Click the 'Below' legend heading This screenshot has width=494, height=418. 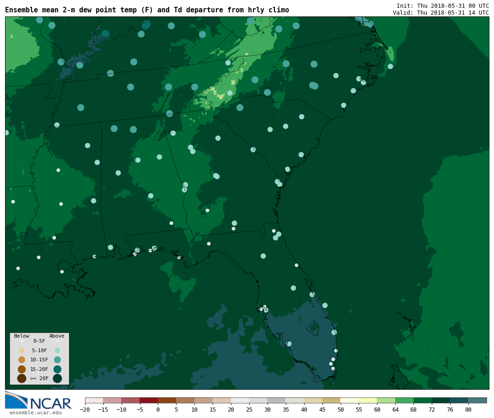(x=22, y=336)
